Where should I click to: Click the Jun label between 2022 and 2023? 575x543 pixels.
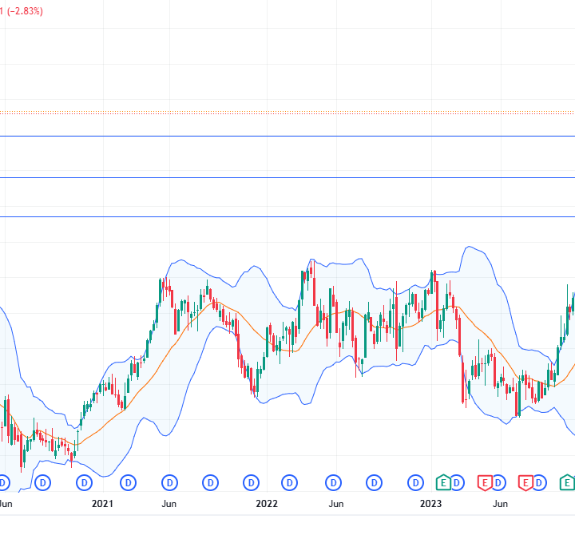[x=336, y=504]
